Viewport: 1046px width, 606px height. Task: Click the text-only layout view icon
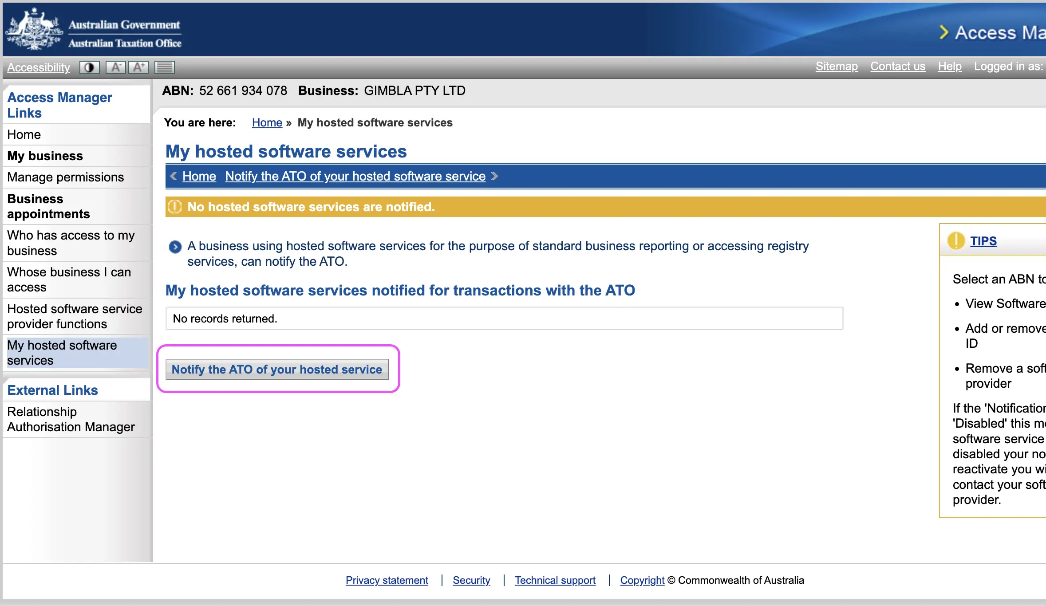coord(164,67)
